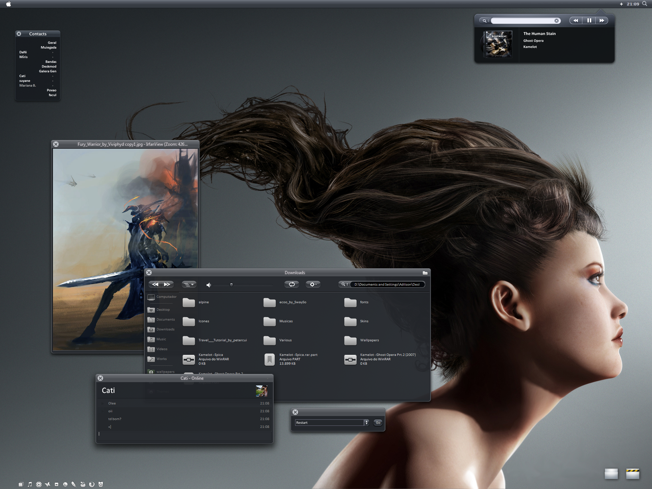
Task: Click the Bandas group header in Contacts
Action: [x=51, y=62]
